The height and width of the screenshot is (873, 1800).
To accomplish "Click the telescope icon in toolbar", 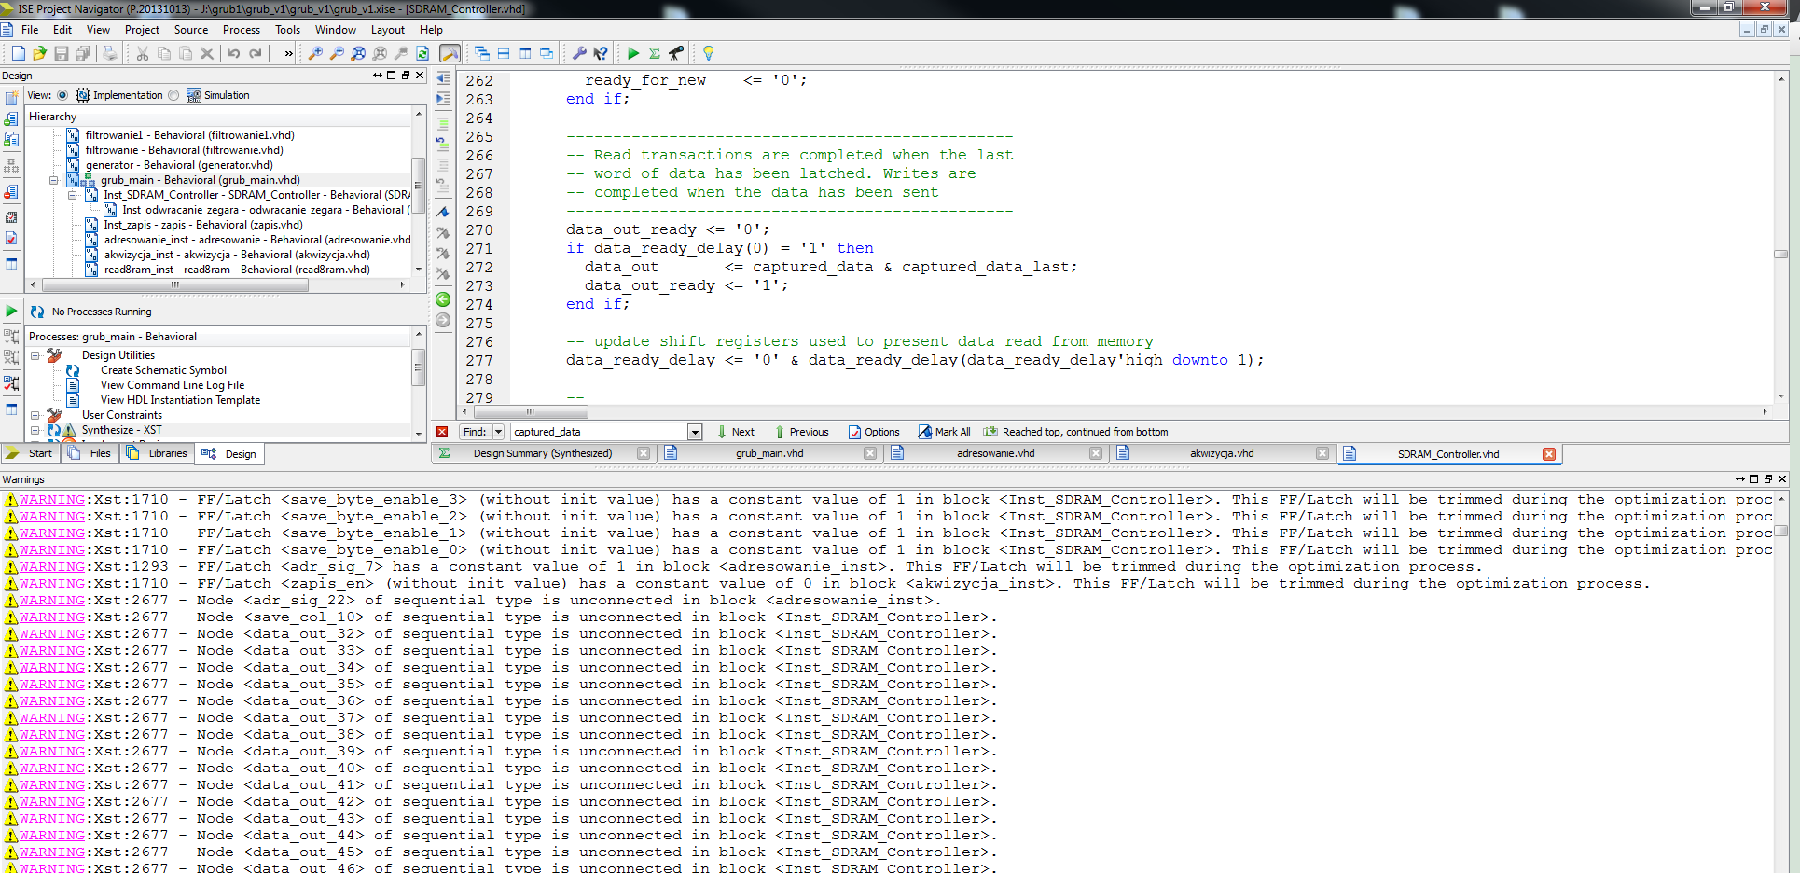I will pyautogui.click(x=676, y=53).
